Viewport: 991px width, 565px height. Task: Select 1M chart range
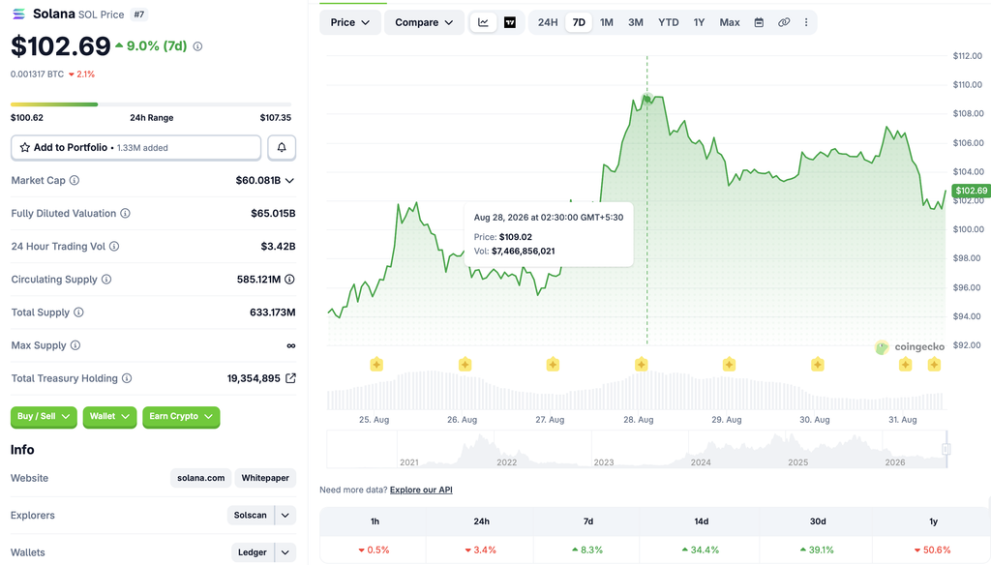(607, 22)
